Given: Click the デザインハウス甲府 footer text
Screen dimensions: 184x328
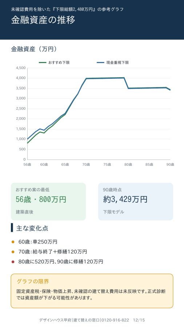Looking at the screenshot, I should pyautogui.click(x=55, y=320).
